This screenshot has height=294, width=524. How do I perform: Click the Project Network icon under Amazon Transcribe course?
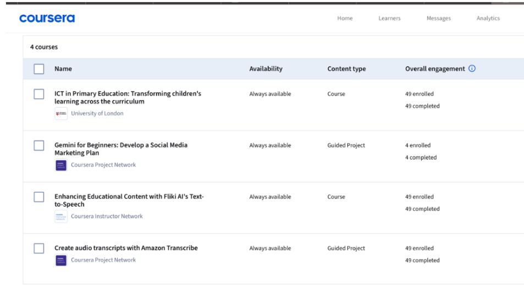61,261
